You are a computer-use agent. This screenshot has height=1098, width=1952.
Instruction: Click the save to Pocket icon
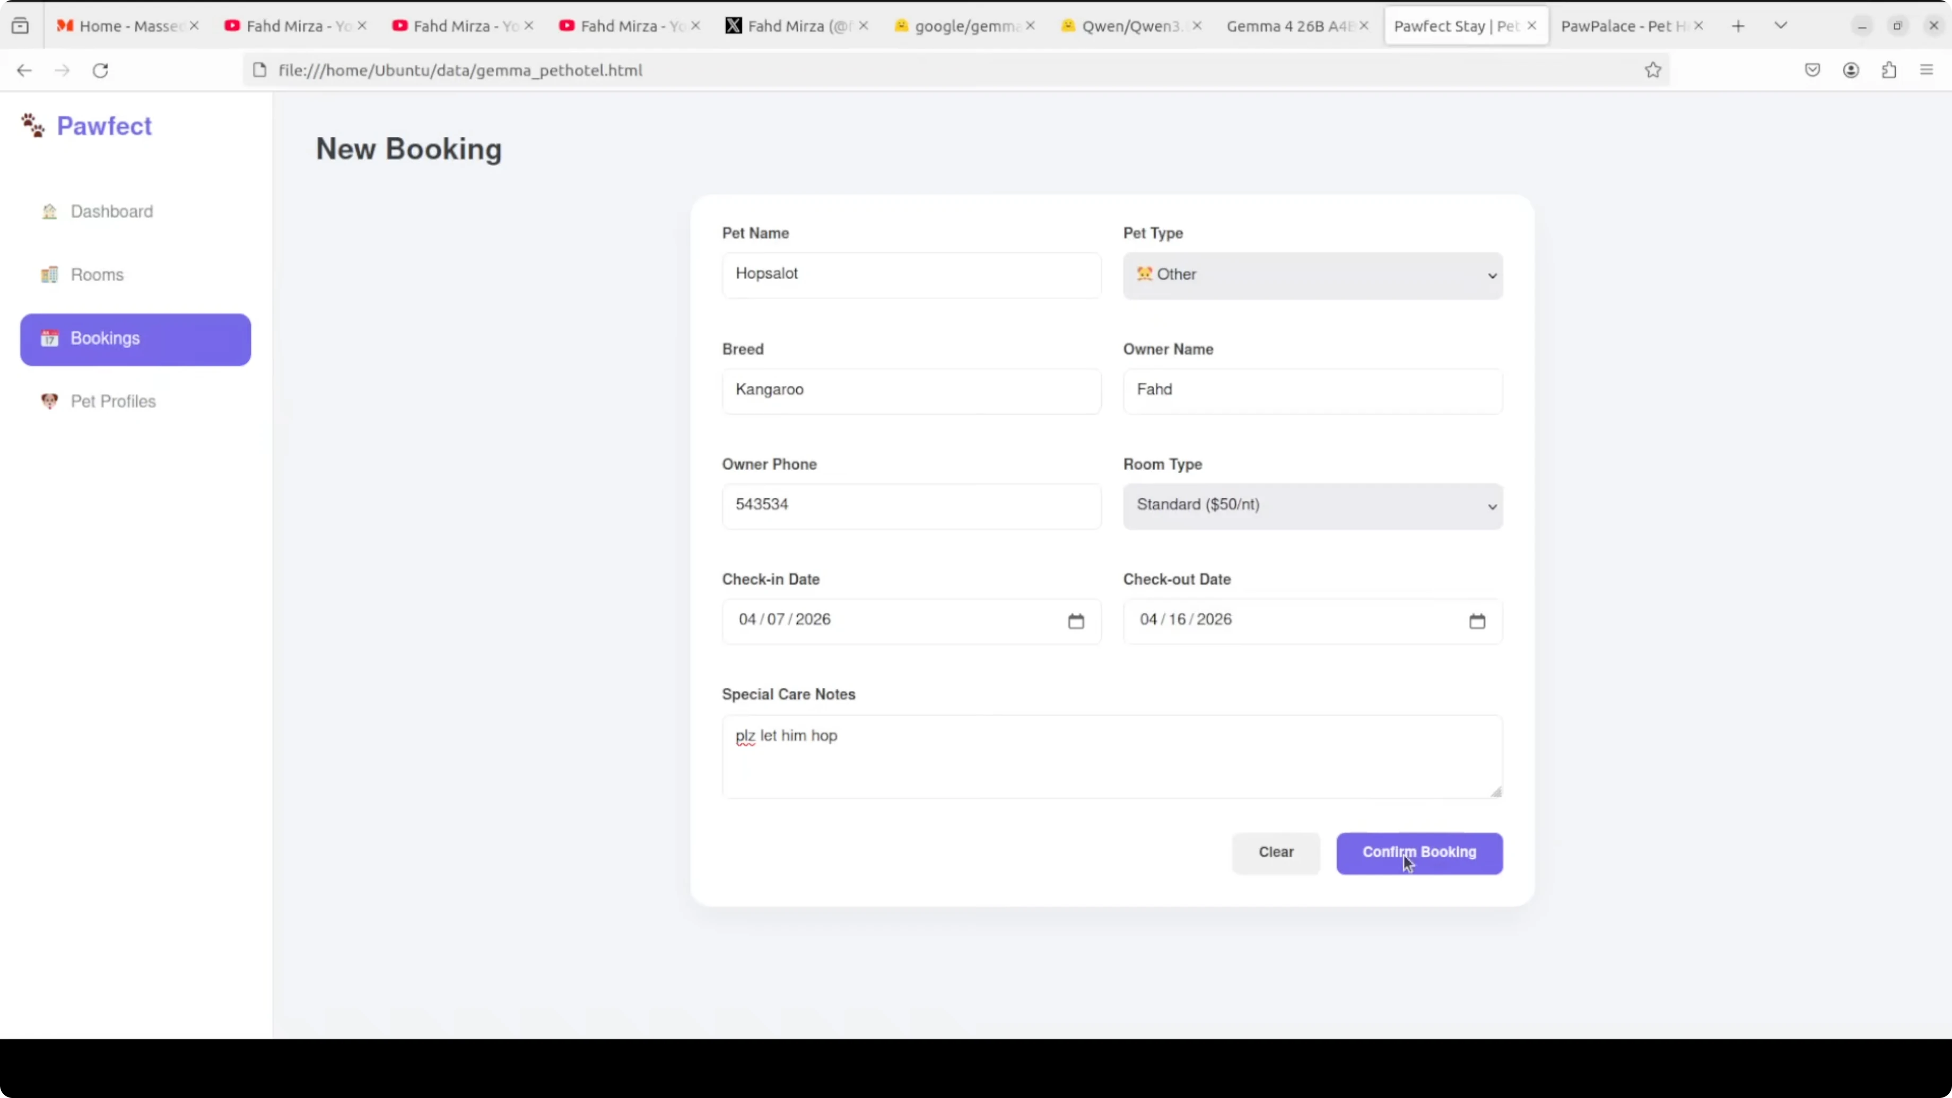1812,71
